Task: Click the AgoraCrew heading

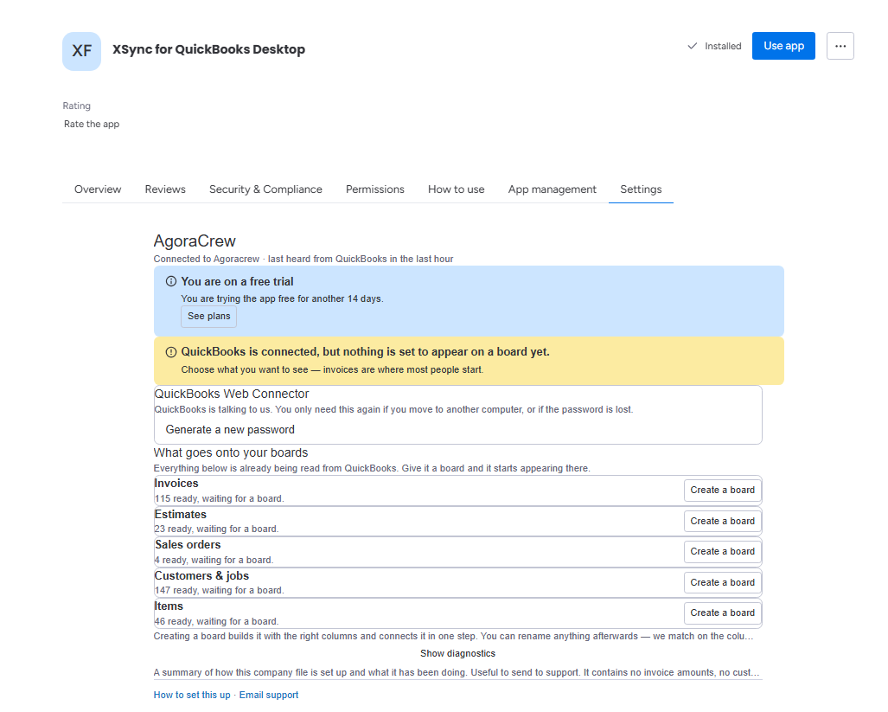Action: [x=195, y=241]
